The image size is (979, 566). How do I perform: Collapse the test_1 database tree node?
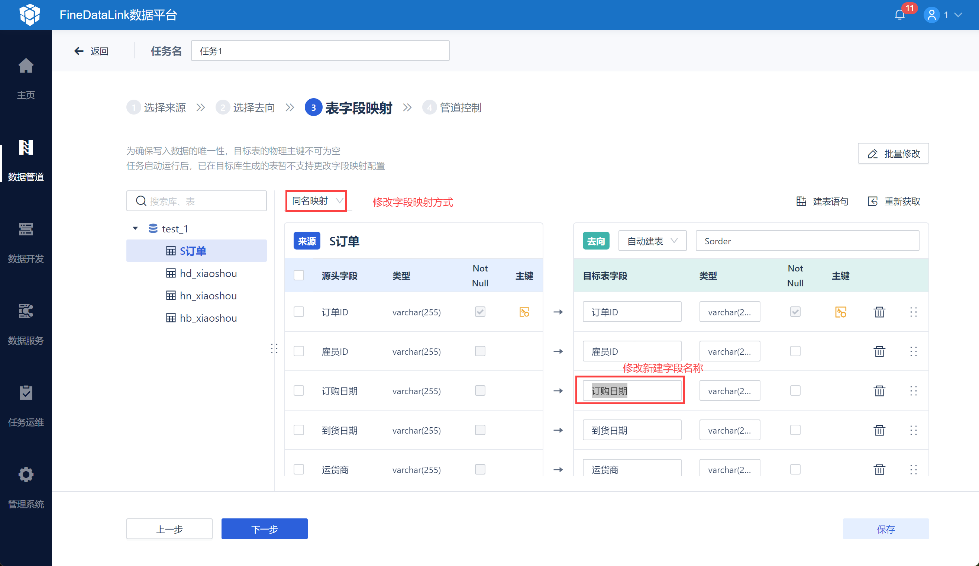click(x=135, y=229)
